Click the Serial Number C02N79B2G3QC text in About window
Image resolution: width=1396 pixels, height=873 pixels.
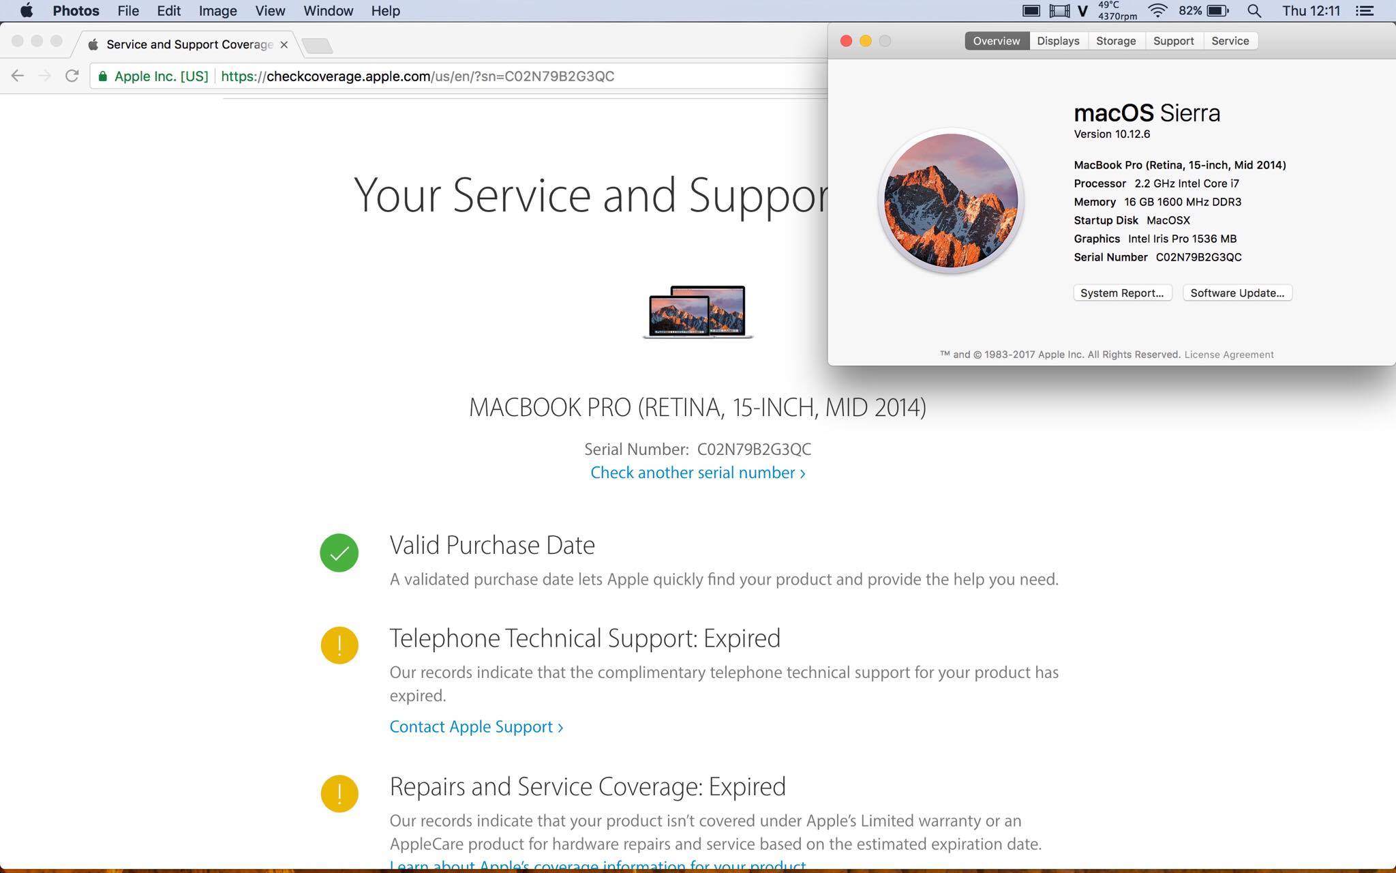click(1157, 257)
